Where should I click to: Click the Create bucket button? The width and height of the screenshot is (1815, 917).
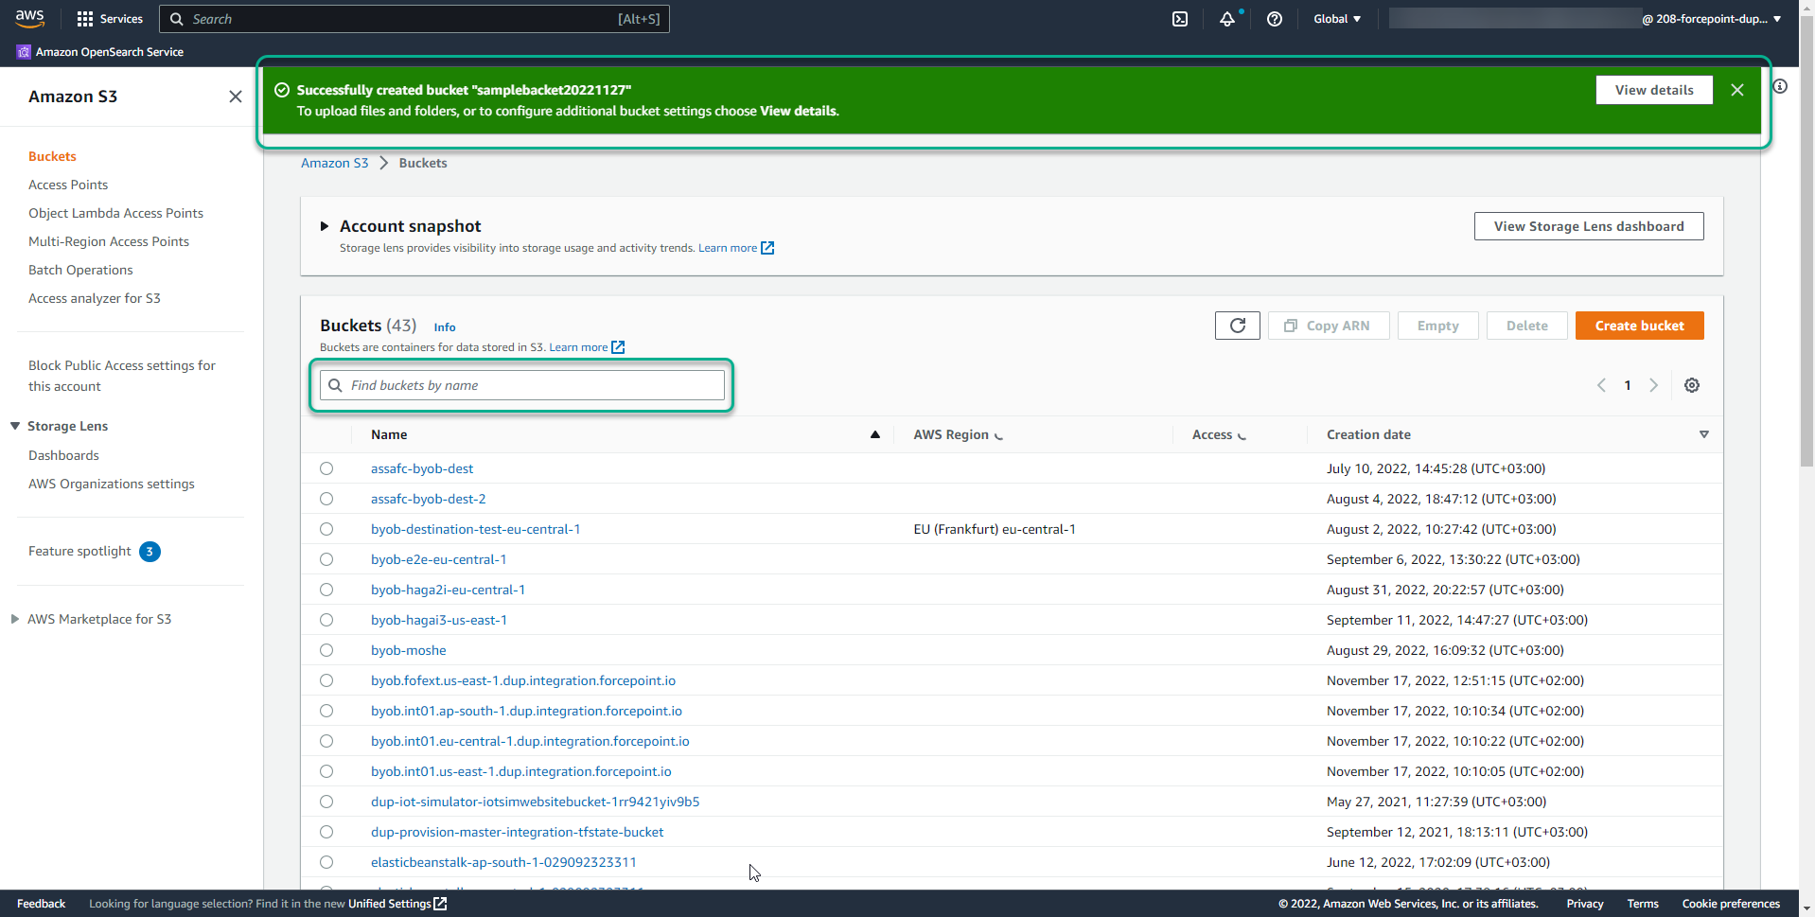(x=1639, y=325)
